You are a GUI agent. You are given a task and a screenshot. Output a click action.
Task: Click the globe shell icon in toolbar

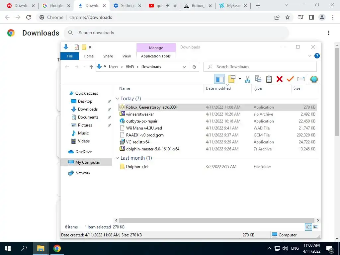pyautogui.click(x=314, y=79)
